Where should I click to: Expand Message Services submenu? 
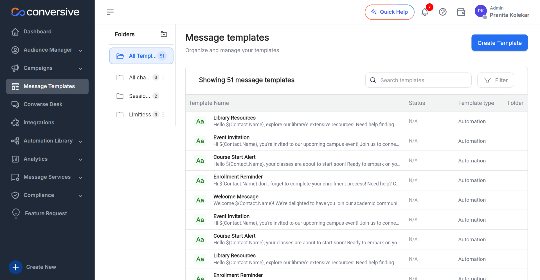point(80,177)
